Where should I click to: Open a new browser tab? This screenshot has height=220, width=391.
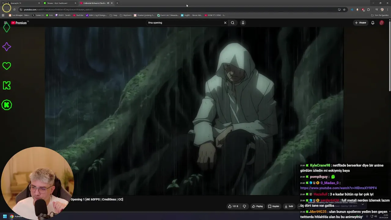(117, 3)
